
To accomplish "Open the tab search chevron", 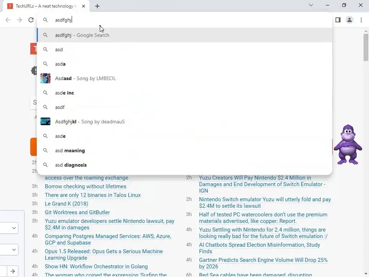I will point(311,5).
